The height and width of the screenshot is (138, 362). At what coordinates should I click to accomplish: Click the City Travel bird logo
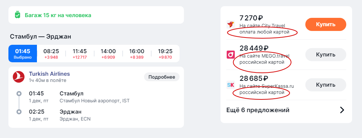(230, 24)
